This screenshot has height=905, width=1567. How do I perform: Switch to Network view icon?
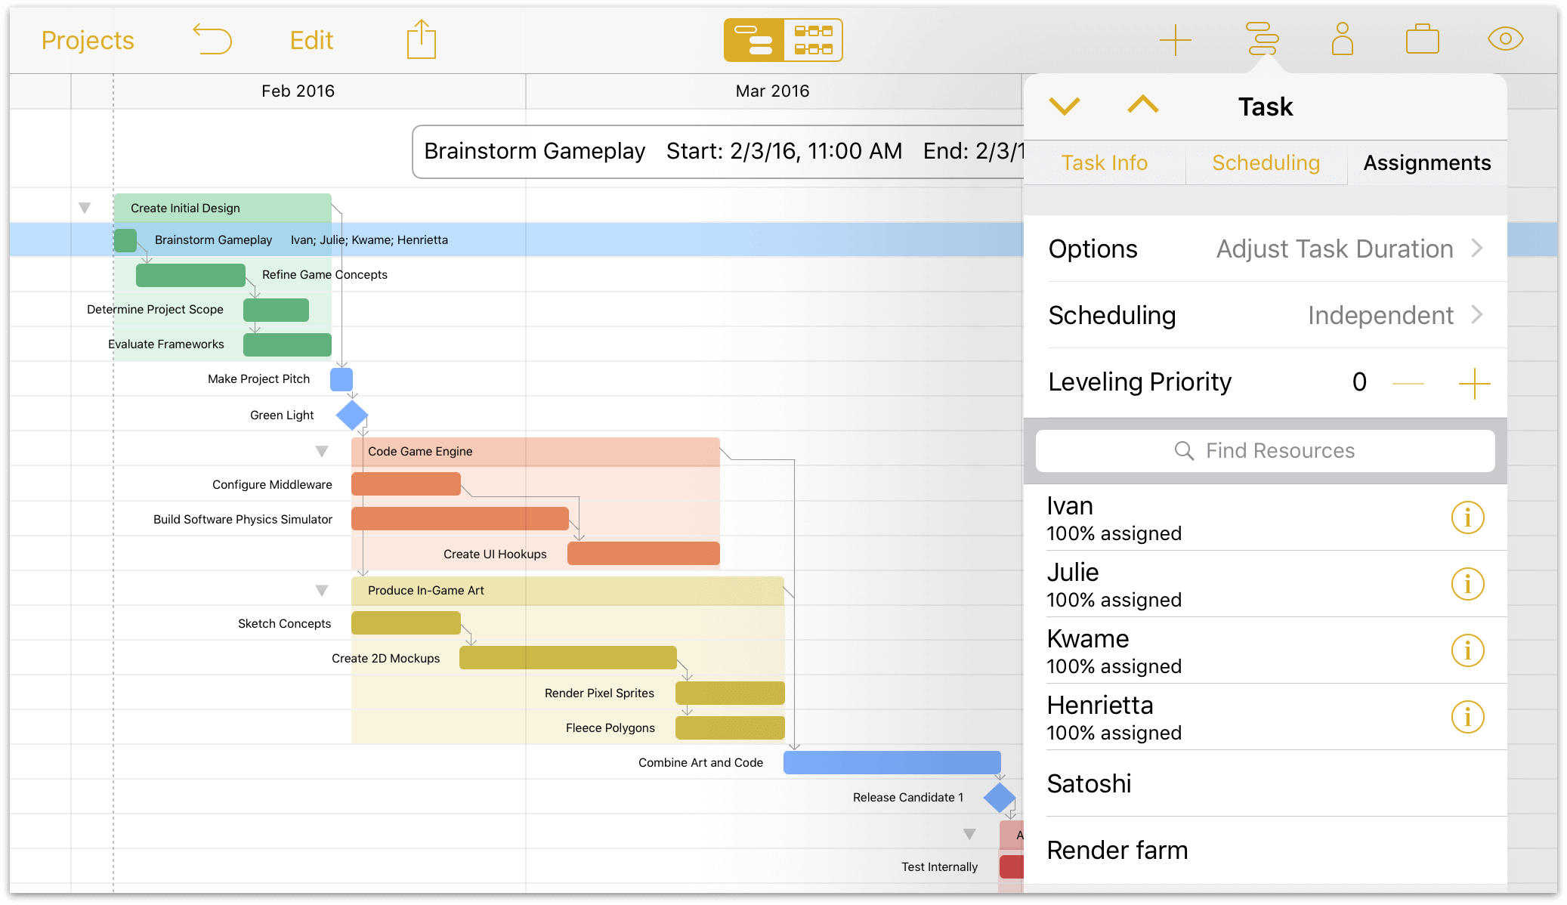[813, 40]
